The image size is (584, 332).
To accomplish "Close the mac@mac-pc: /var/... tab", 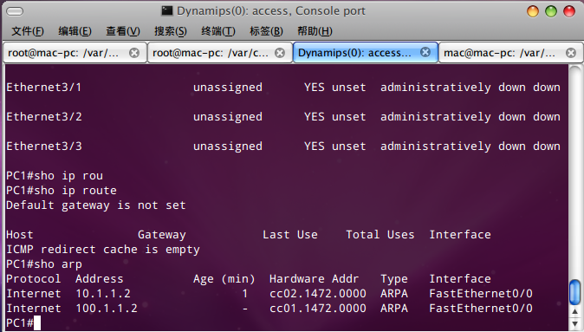I will point(571,53).
